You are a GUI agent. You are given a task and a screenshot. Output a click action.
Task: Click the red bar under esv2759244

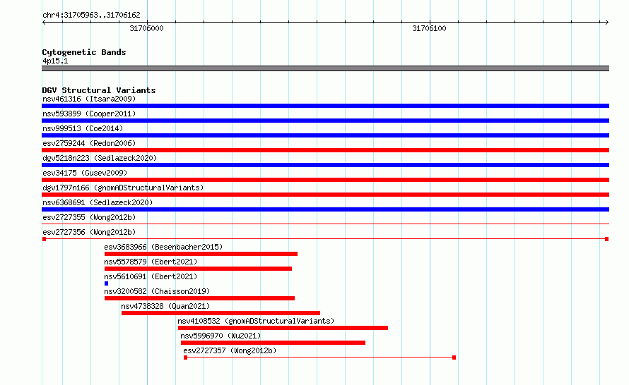pos(325,150)
